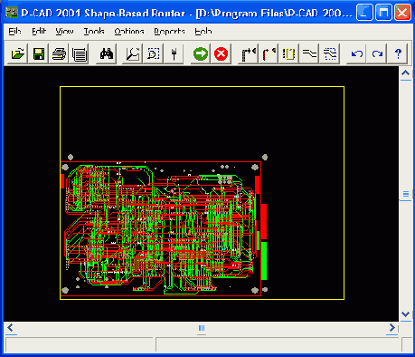Open the Options menu

coord(129,31)
